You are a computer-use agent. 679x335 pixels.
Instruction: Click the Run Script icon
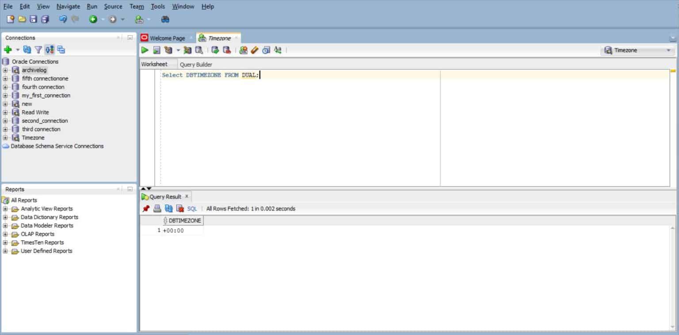point(156,50)
